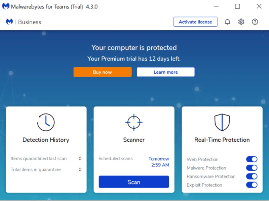Select Total items in quarantine row
This screenshot has height=201, width=269.
click(x=46, y=170)
